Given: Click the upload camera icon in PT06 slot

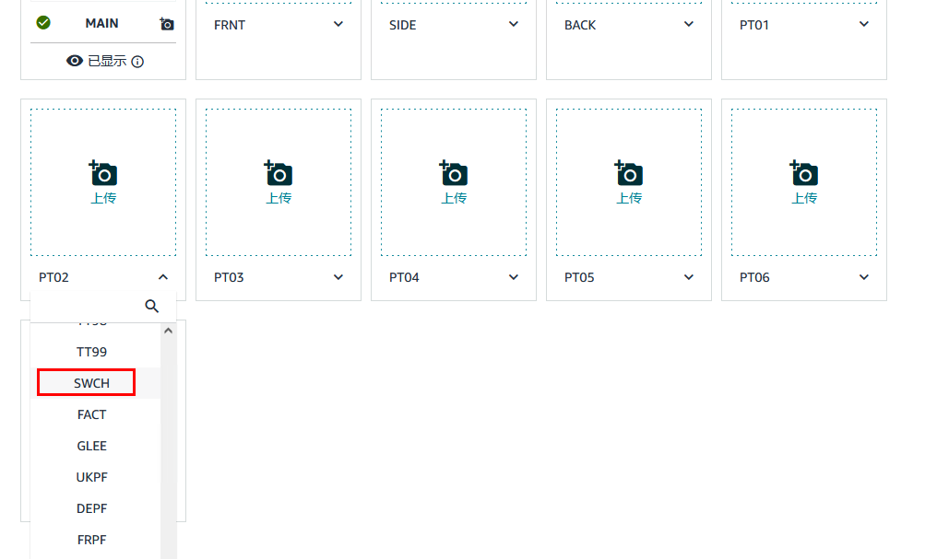Looking at the screenshot, I should click(804, 173).
